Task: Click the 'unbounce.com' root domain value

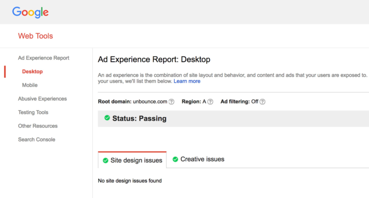Action: [x=150, y=102]
